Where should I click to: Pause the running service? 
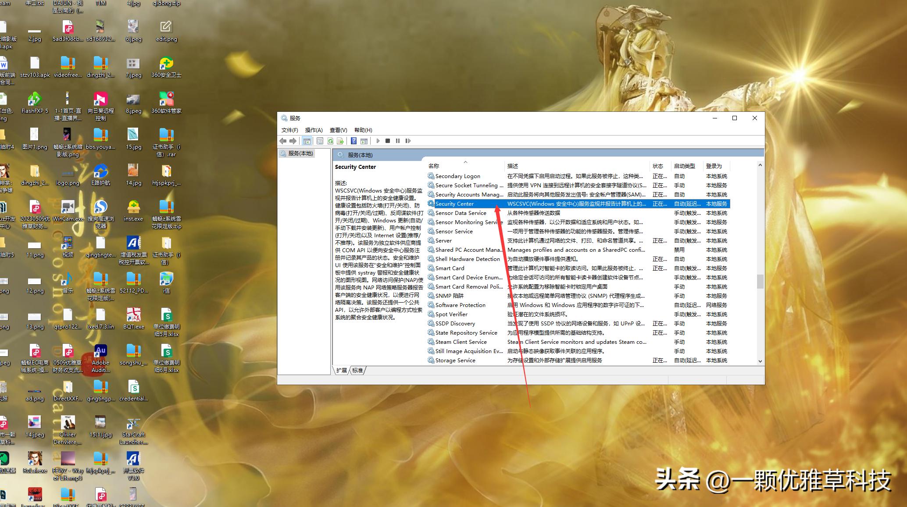pyautogui.click(x=398, y=140)
